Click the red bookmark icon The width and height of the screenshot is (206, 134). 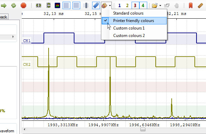point(191,5)
